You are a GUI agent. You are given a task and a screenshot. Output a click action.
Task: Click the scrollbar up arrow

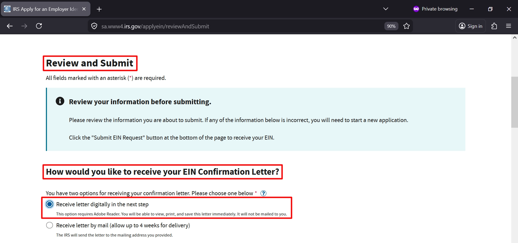pyautogui.click(x=514, y=38)
